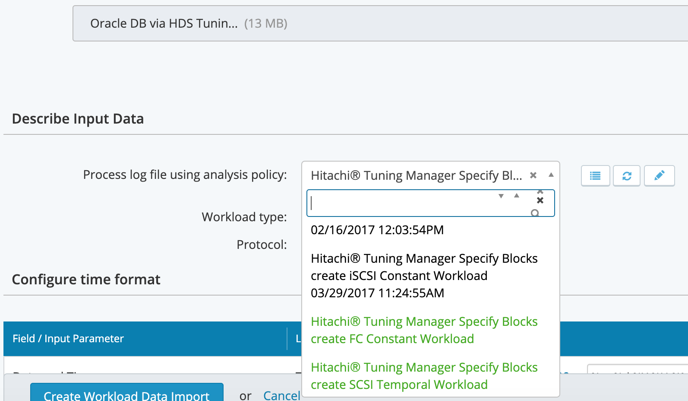The image size is (688, 401).
Task: Click the Oracle DB via HDS file entry
Action: pyautogui.click(x=380, y=23)
